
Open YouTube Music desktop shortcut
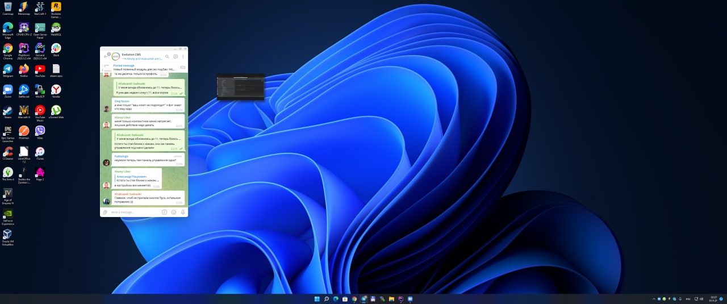(40, 113)
